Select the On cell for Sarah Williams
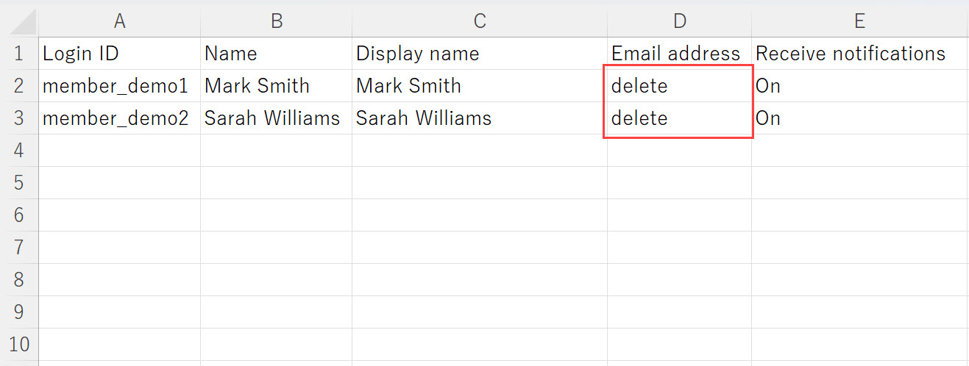Screen dimensions: 969x366 859,118
